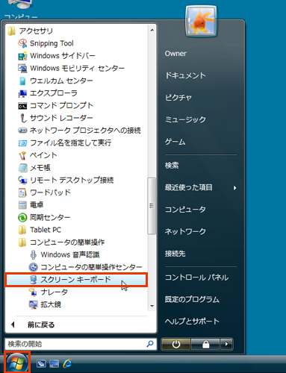Open shutdown options arrow menu

click(x=226, y=344)
